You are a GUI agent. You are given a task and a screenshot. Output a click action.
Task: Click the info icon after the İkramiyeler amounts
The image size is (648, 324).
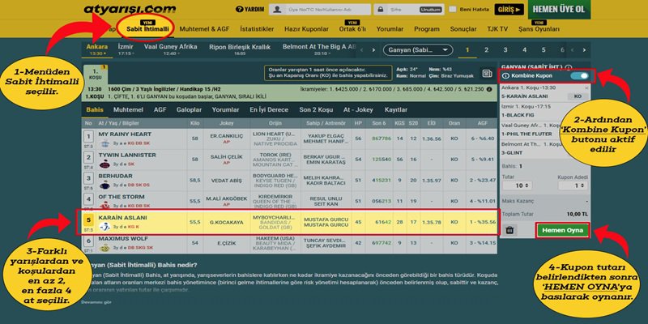(489, 89)
